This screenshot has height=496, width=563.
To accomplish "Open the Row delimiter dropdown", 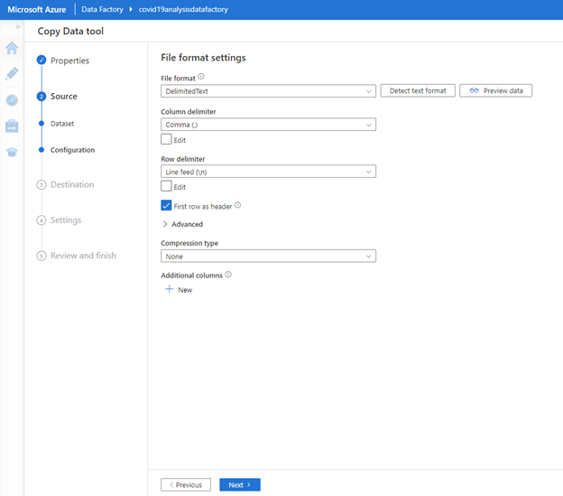I will [x=268, y=172].
